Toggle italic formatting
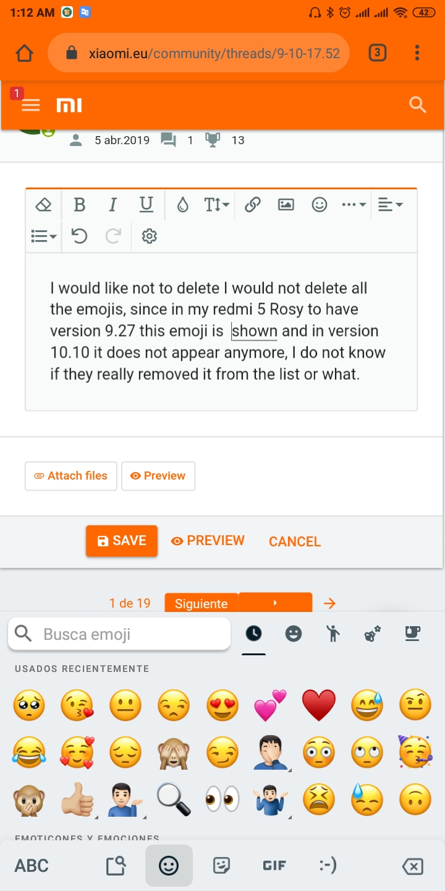The width and height of the screenshot is (445, 891). 112,205
